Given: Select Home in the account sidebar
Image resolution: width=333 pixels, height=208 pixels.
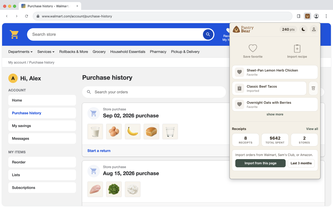Looking at the screenshot, I should tap(42, 100).
